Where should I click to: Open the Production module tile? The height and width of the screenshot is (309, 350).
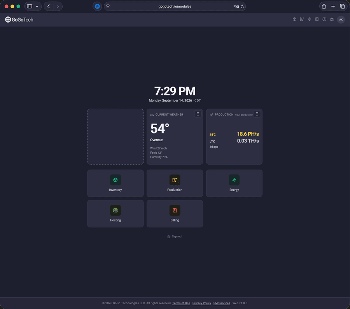(x=175, y=183)
